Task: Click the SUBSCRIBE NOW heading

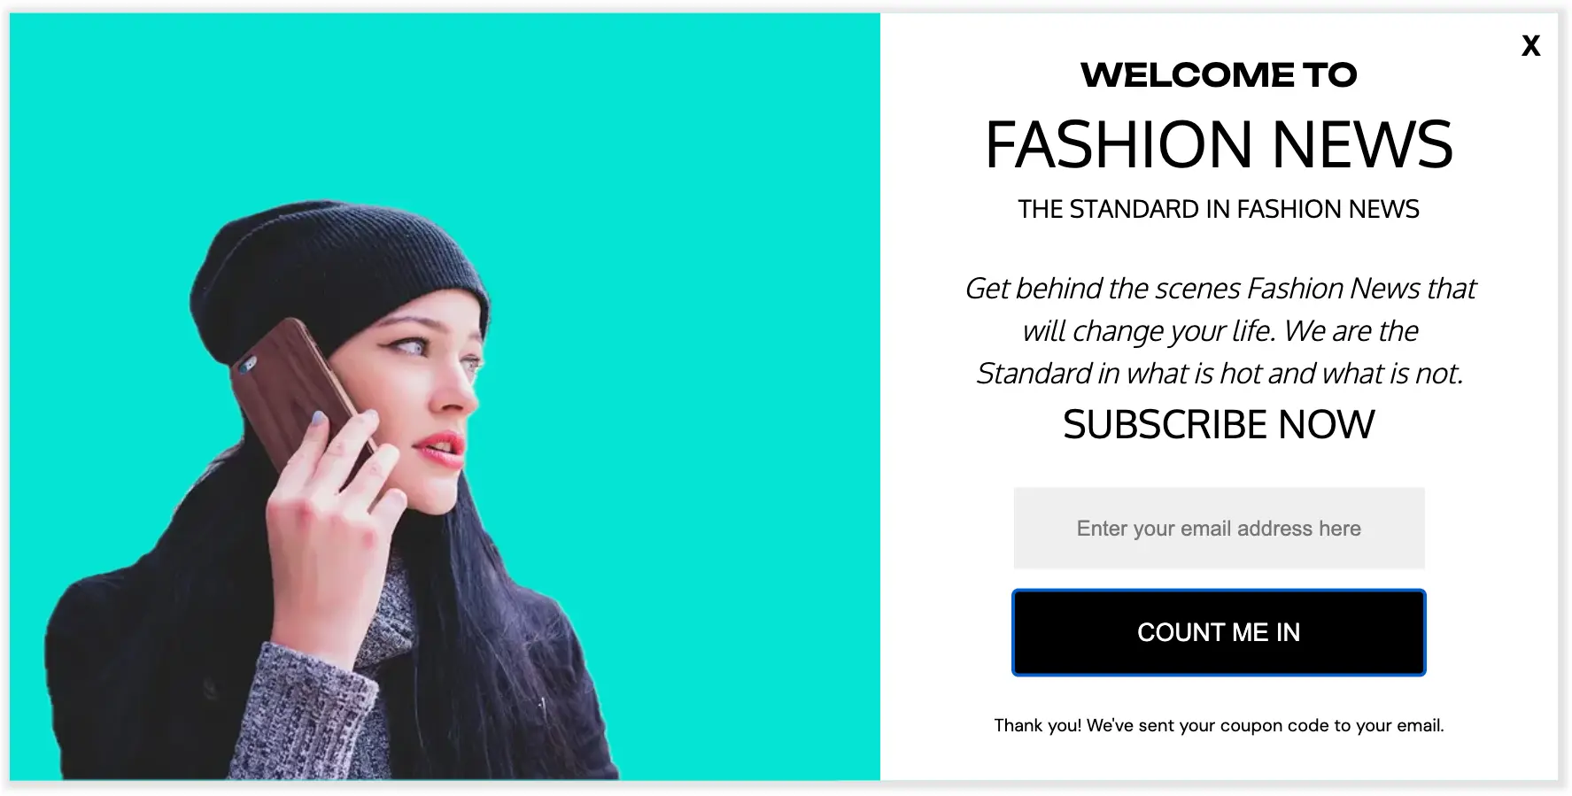Action: click(x=1219, y=425)
